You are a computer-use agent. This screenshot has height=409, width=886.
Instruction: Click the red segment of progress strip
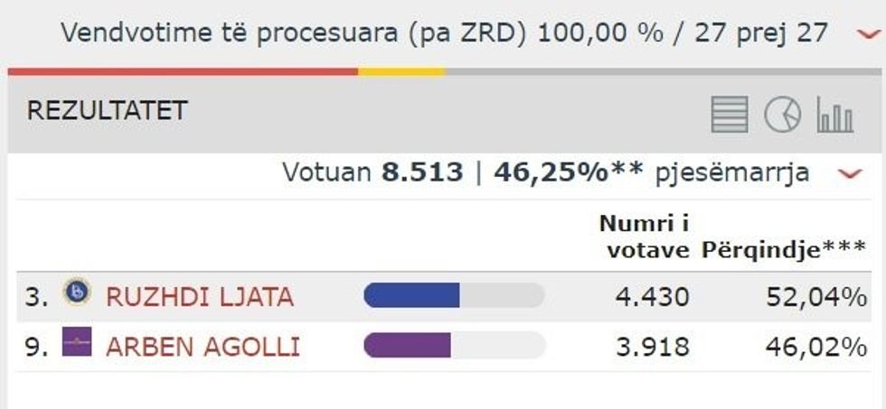[181, 71]
